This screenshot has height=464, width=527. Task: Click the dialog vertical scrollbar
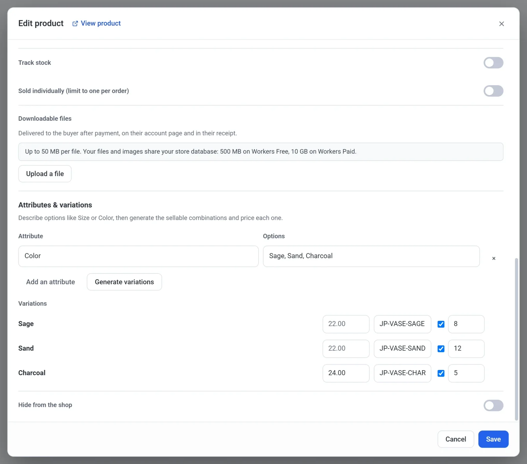[516, 339]
